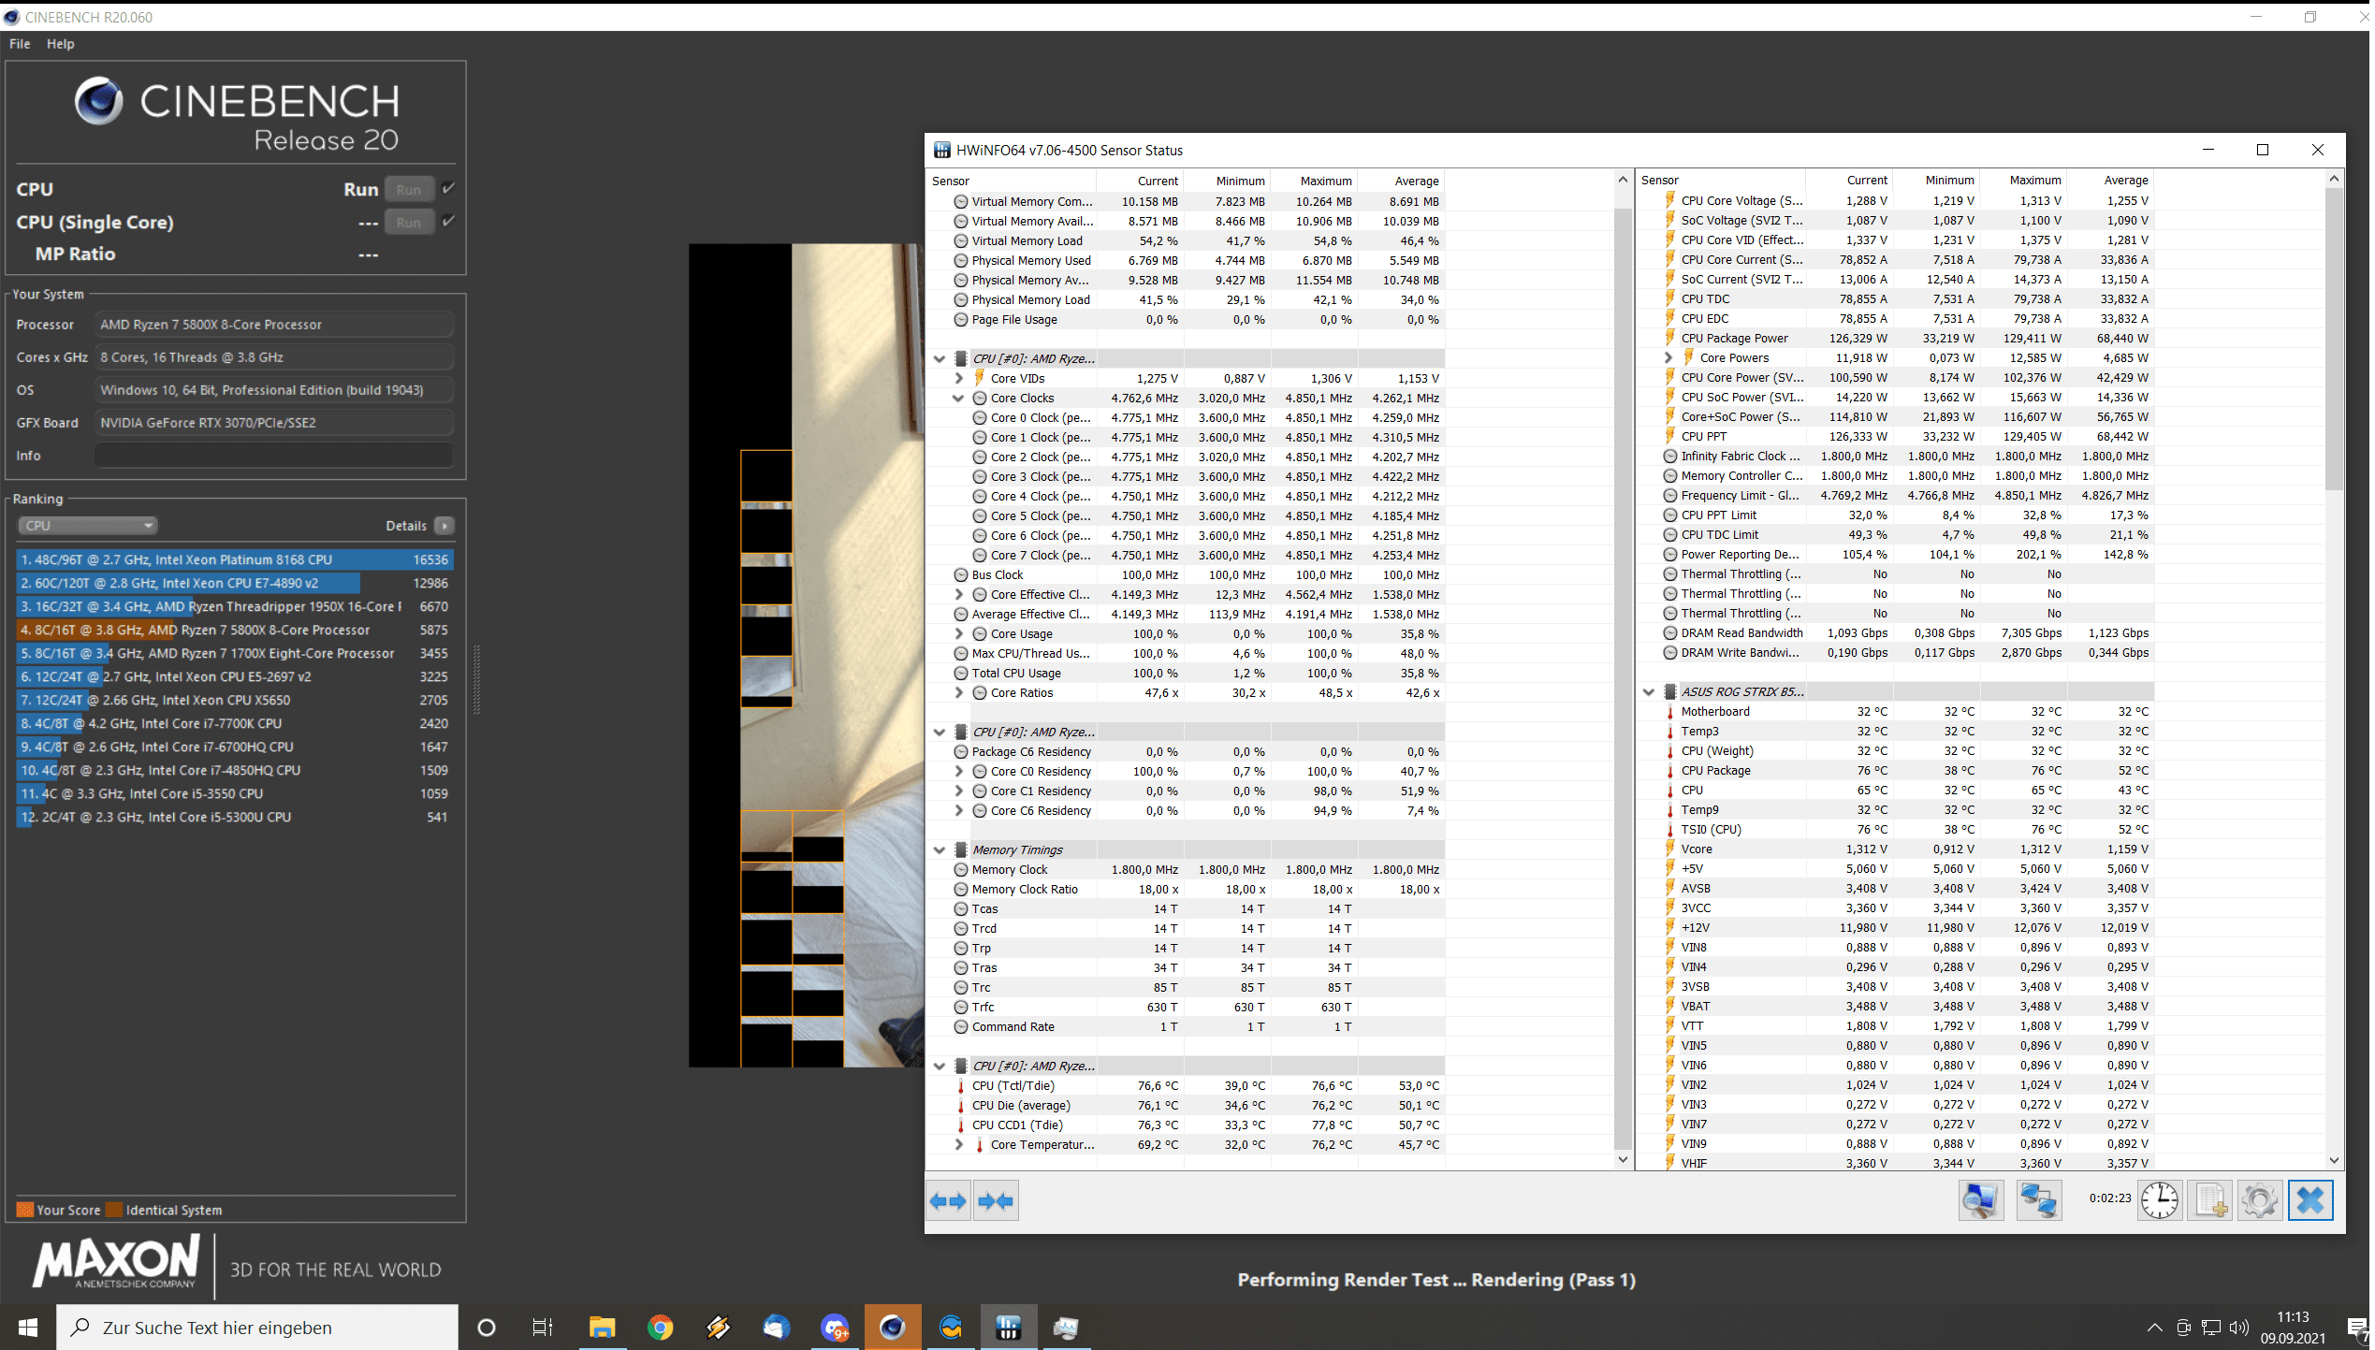The width and height of the screenshot is (2375, 1350).
Task: Expand the Core Effective Clocks row
Action: [x=957, y=594]
